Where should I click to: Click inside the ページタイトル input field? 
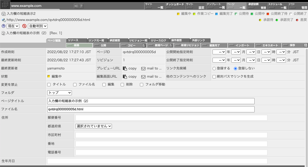pos(150,101)
